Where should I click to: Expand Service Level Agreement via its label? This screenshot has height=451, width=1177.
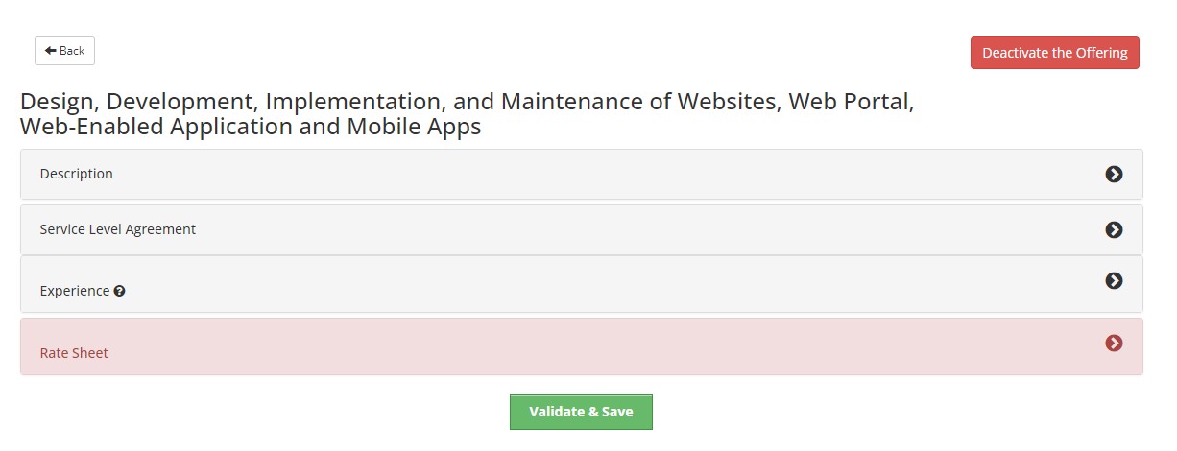click(x=117, y=229)
